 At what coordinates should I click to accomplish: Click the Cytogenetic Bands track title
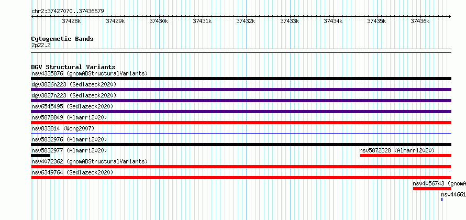pyautogui.click(x=62, y=39)
